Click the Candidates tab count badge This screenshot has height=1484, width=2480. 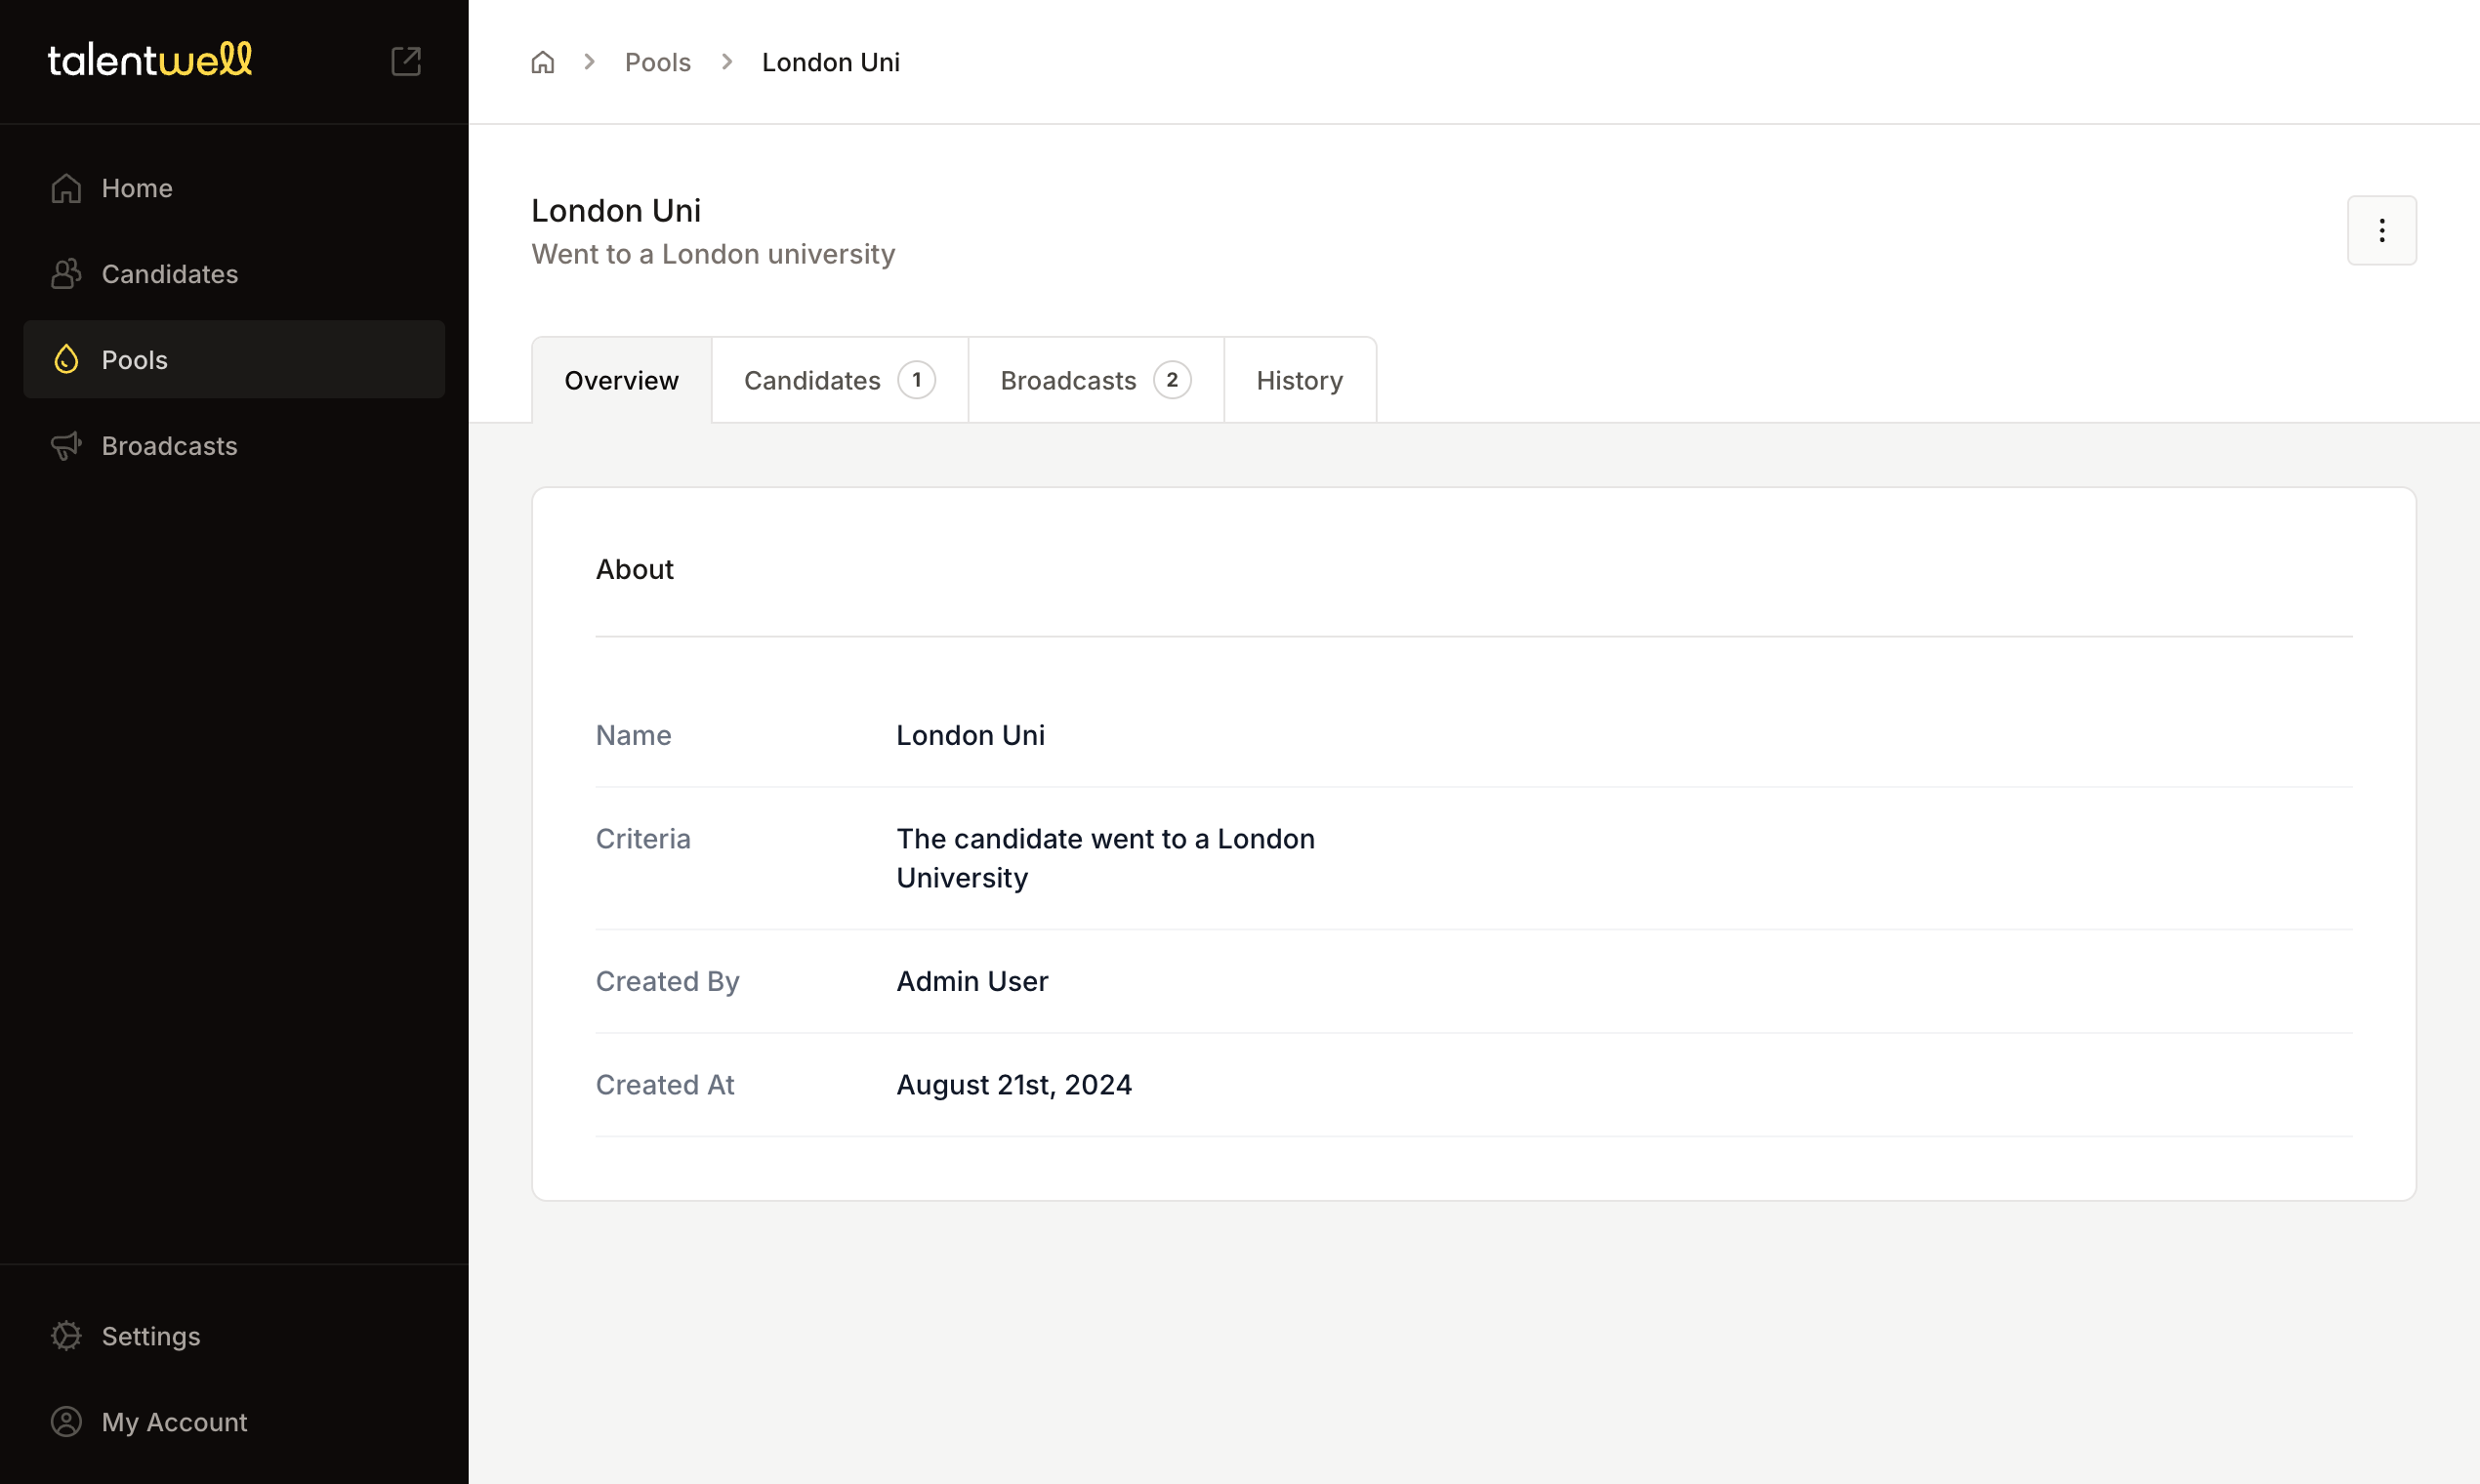916,380
